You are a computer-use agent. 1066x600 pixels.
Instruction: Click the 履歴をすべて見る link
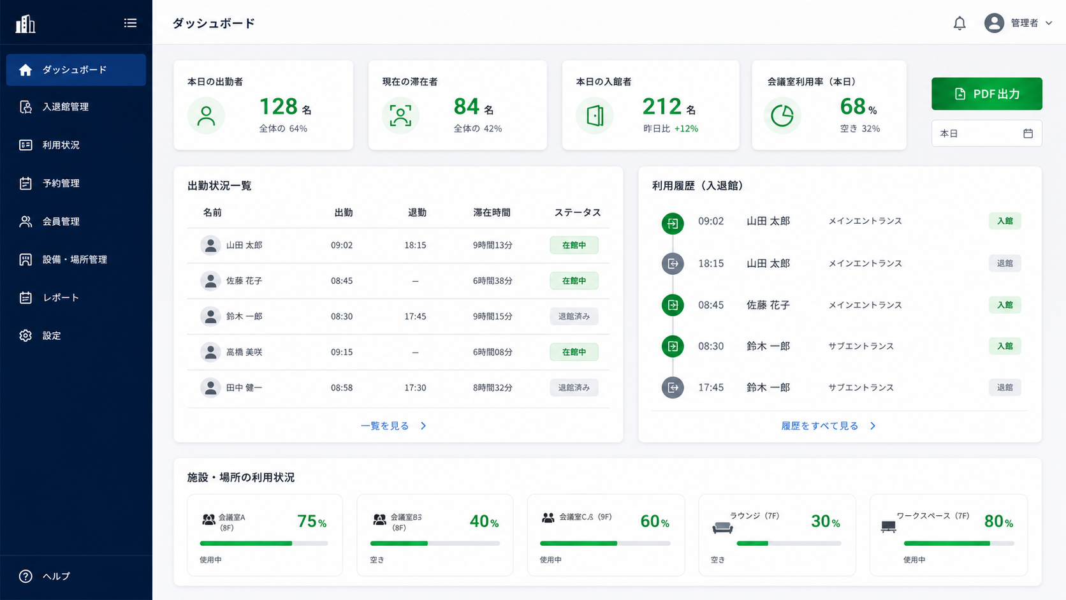(x=820, y=426)
